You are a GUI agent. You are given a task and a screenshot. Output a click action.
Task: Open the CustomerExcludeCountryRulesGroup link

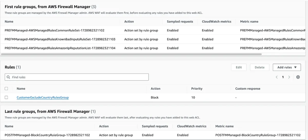point(43,97)
